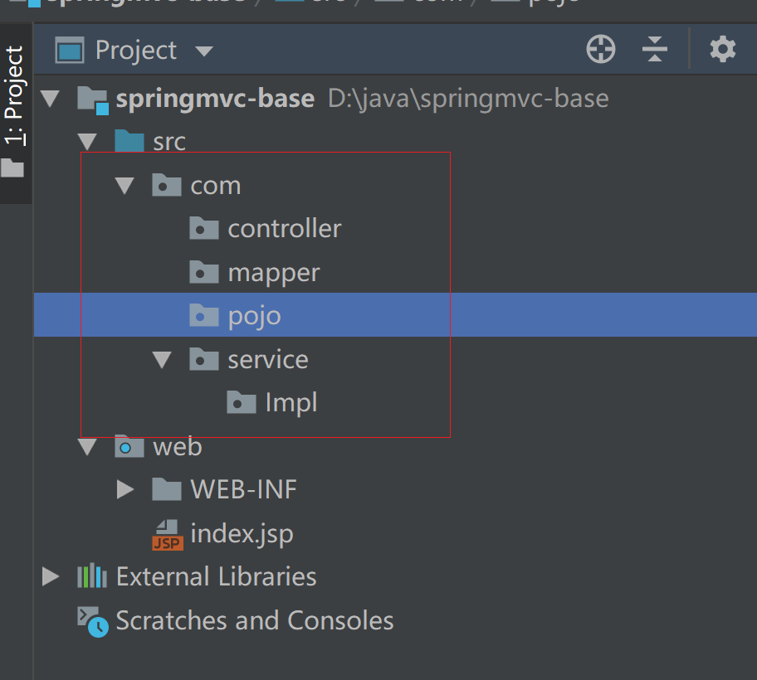Select the mapper package

[x=273, y=273]
